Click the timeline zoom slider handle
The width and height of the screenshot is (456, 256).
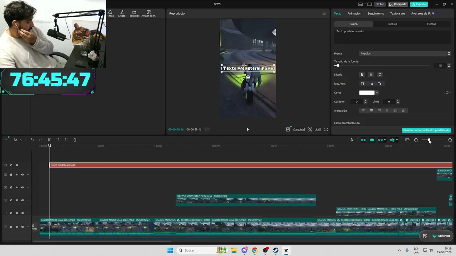(x=429, y=140)
